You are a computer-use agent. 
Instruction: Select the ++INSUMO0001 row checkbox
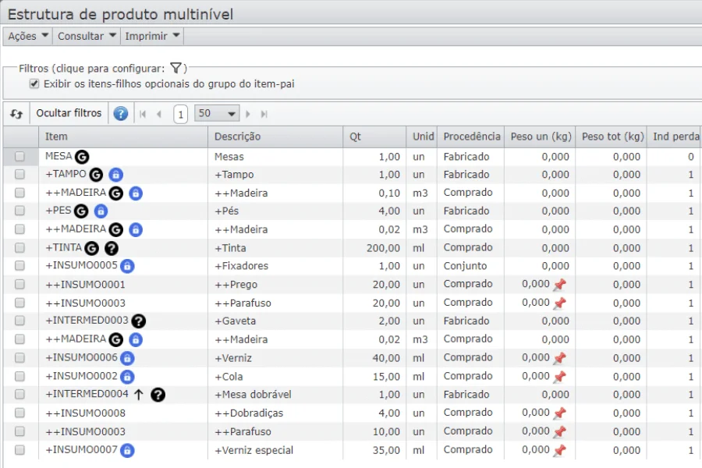point(19,285)
